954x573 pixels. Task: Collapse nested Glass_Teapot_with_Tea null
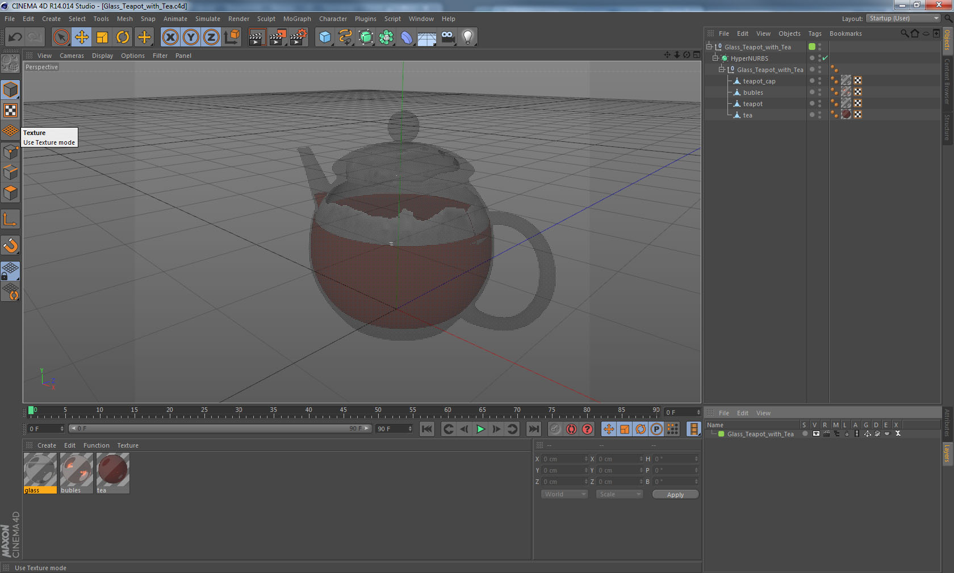coord(722,69)
